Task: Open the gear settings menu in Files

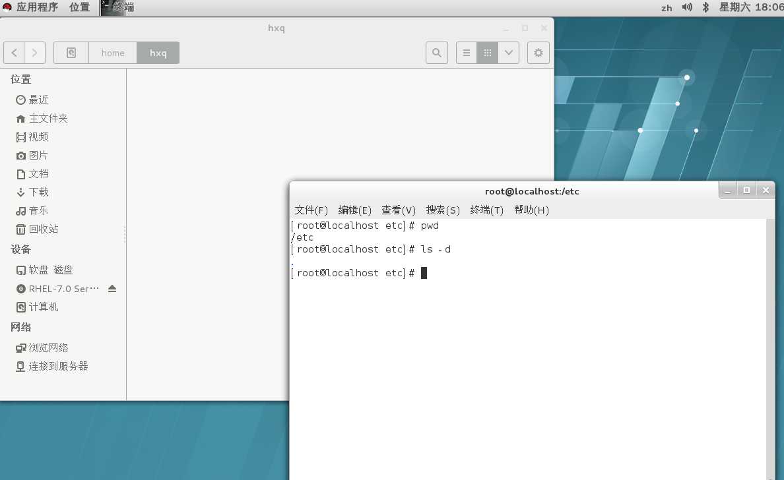Action: [539, 53]
